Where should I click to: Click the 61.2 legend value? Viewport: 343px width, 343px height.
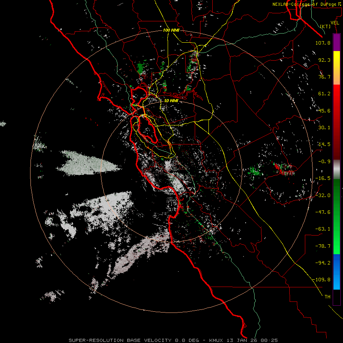(x=324, y=94)
